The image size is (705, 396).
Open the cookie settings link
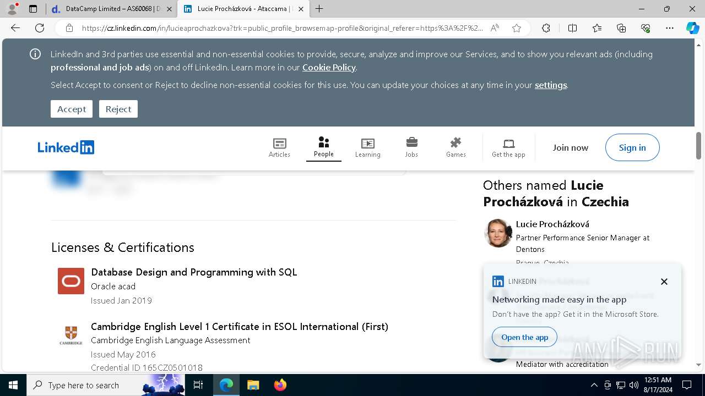(551, 85)
